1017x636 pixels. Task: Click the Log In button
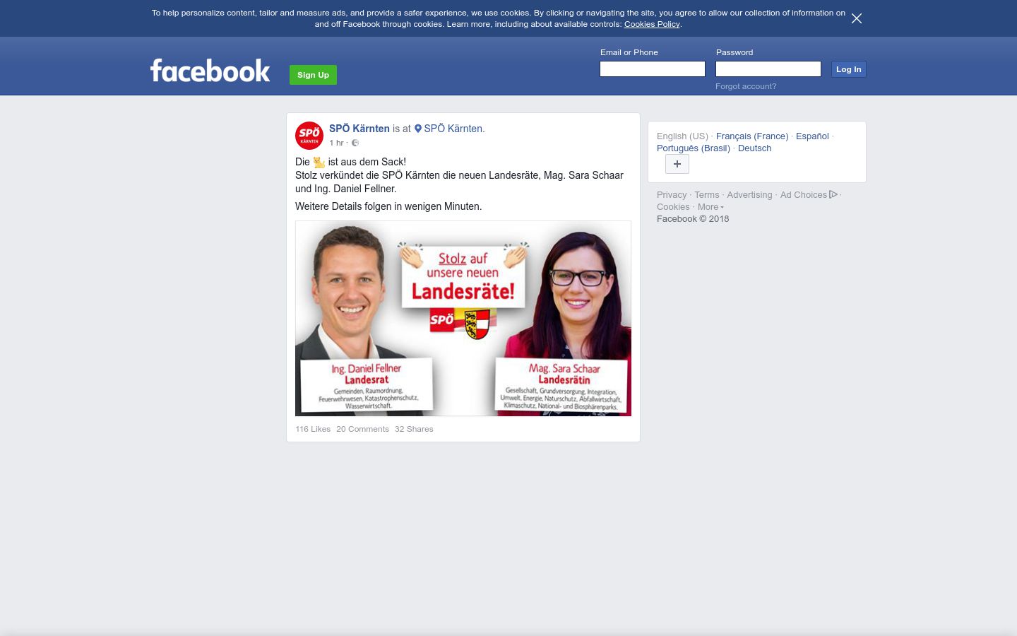click(x=848, y=69)
